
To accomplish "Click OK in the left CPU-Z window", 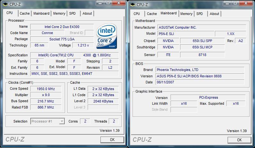I will 112,139.
